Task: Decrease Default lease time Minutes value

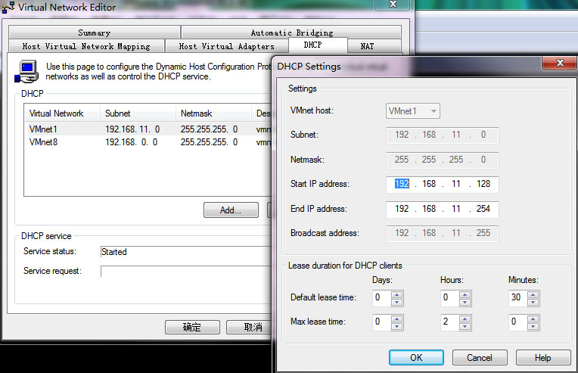Action: coord(533,302)
